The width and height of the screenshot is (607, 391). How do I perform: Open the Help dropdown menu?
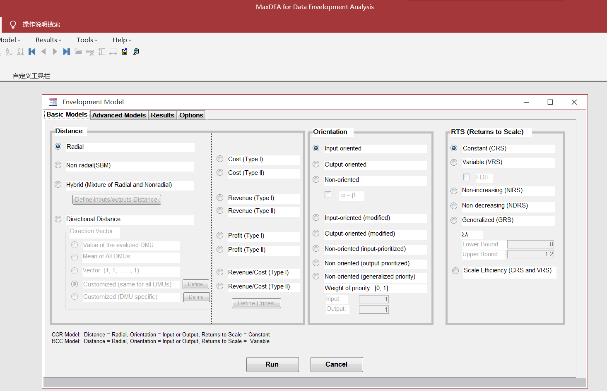122,40
